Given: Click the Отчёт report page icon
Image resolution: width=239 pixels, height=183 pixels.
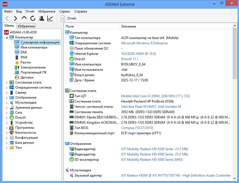Looking at the screenshot, I should click(63, 18).
